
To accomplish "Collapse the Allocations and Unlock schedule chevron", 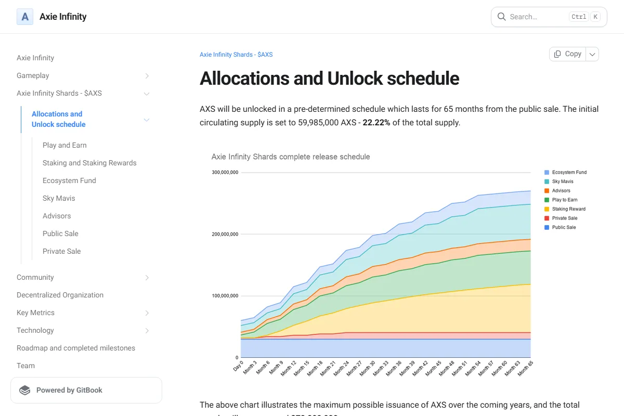I will [x=147, y=120].
